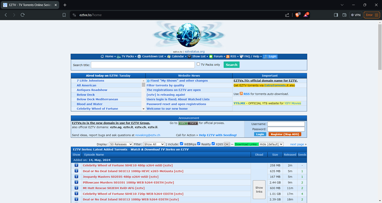Click info icon for Jeopardy Masters S02E05
Image resolution: width=382 pixels, height=203 pixels.
(x=76, y=176)
